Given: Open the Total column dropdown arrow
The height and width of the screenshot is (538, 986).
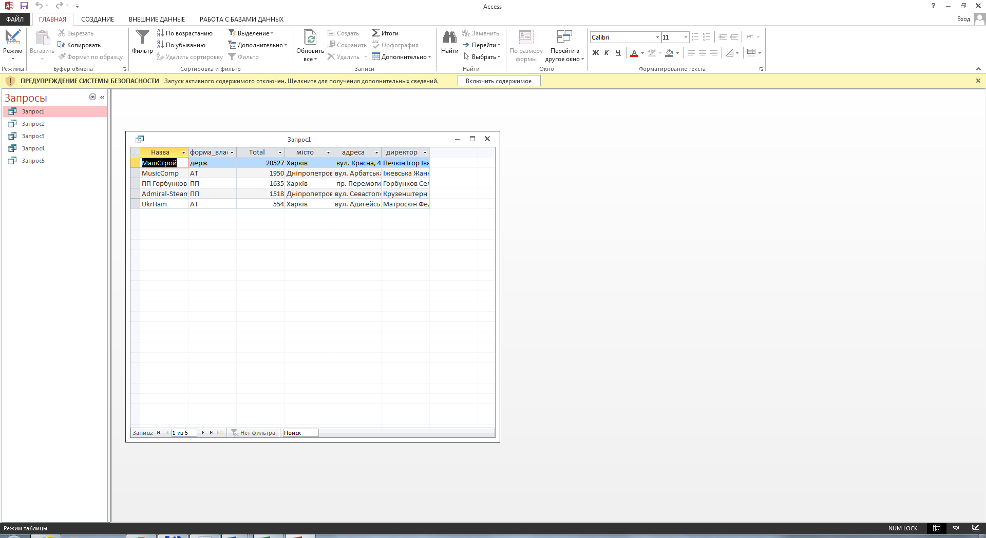Looking at the screenshot, I should coord(280,152).
